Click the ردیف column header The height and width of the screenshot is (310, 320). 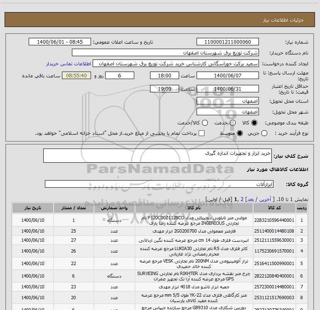coord(302,208)
